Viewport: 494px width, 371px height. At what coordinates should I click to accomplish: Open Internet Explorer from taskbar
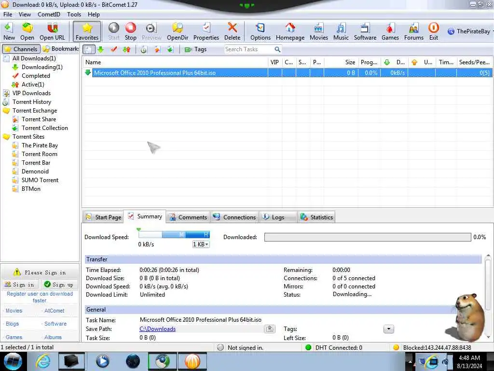42,361
